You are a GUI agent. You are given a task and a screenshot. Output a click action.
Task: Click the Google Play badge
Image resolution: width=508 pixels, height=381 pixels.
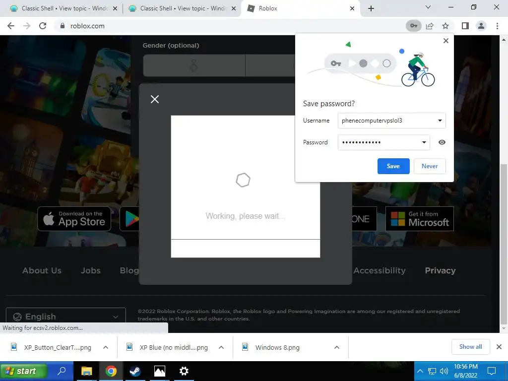pyautogui.click(x=129, y=219)
